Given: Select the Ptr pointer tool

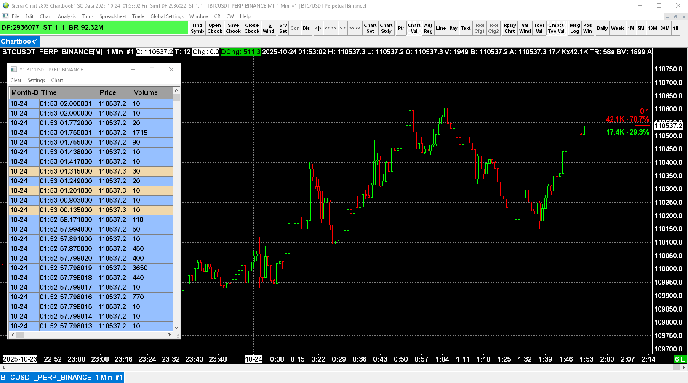Looking at the screenshot, I should [x=401, y=28].
